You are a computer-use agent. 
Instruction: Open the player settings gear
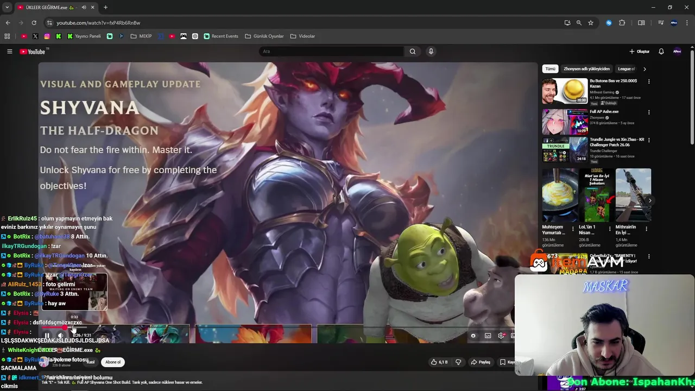[501, 336]
